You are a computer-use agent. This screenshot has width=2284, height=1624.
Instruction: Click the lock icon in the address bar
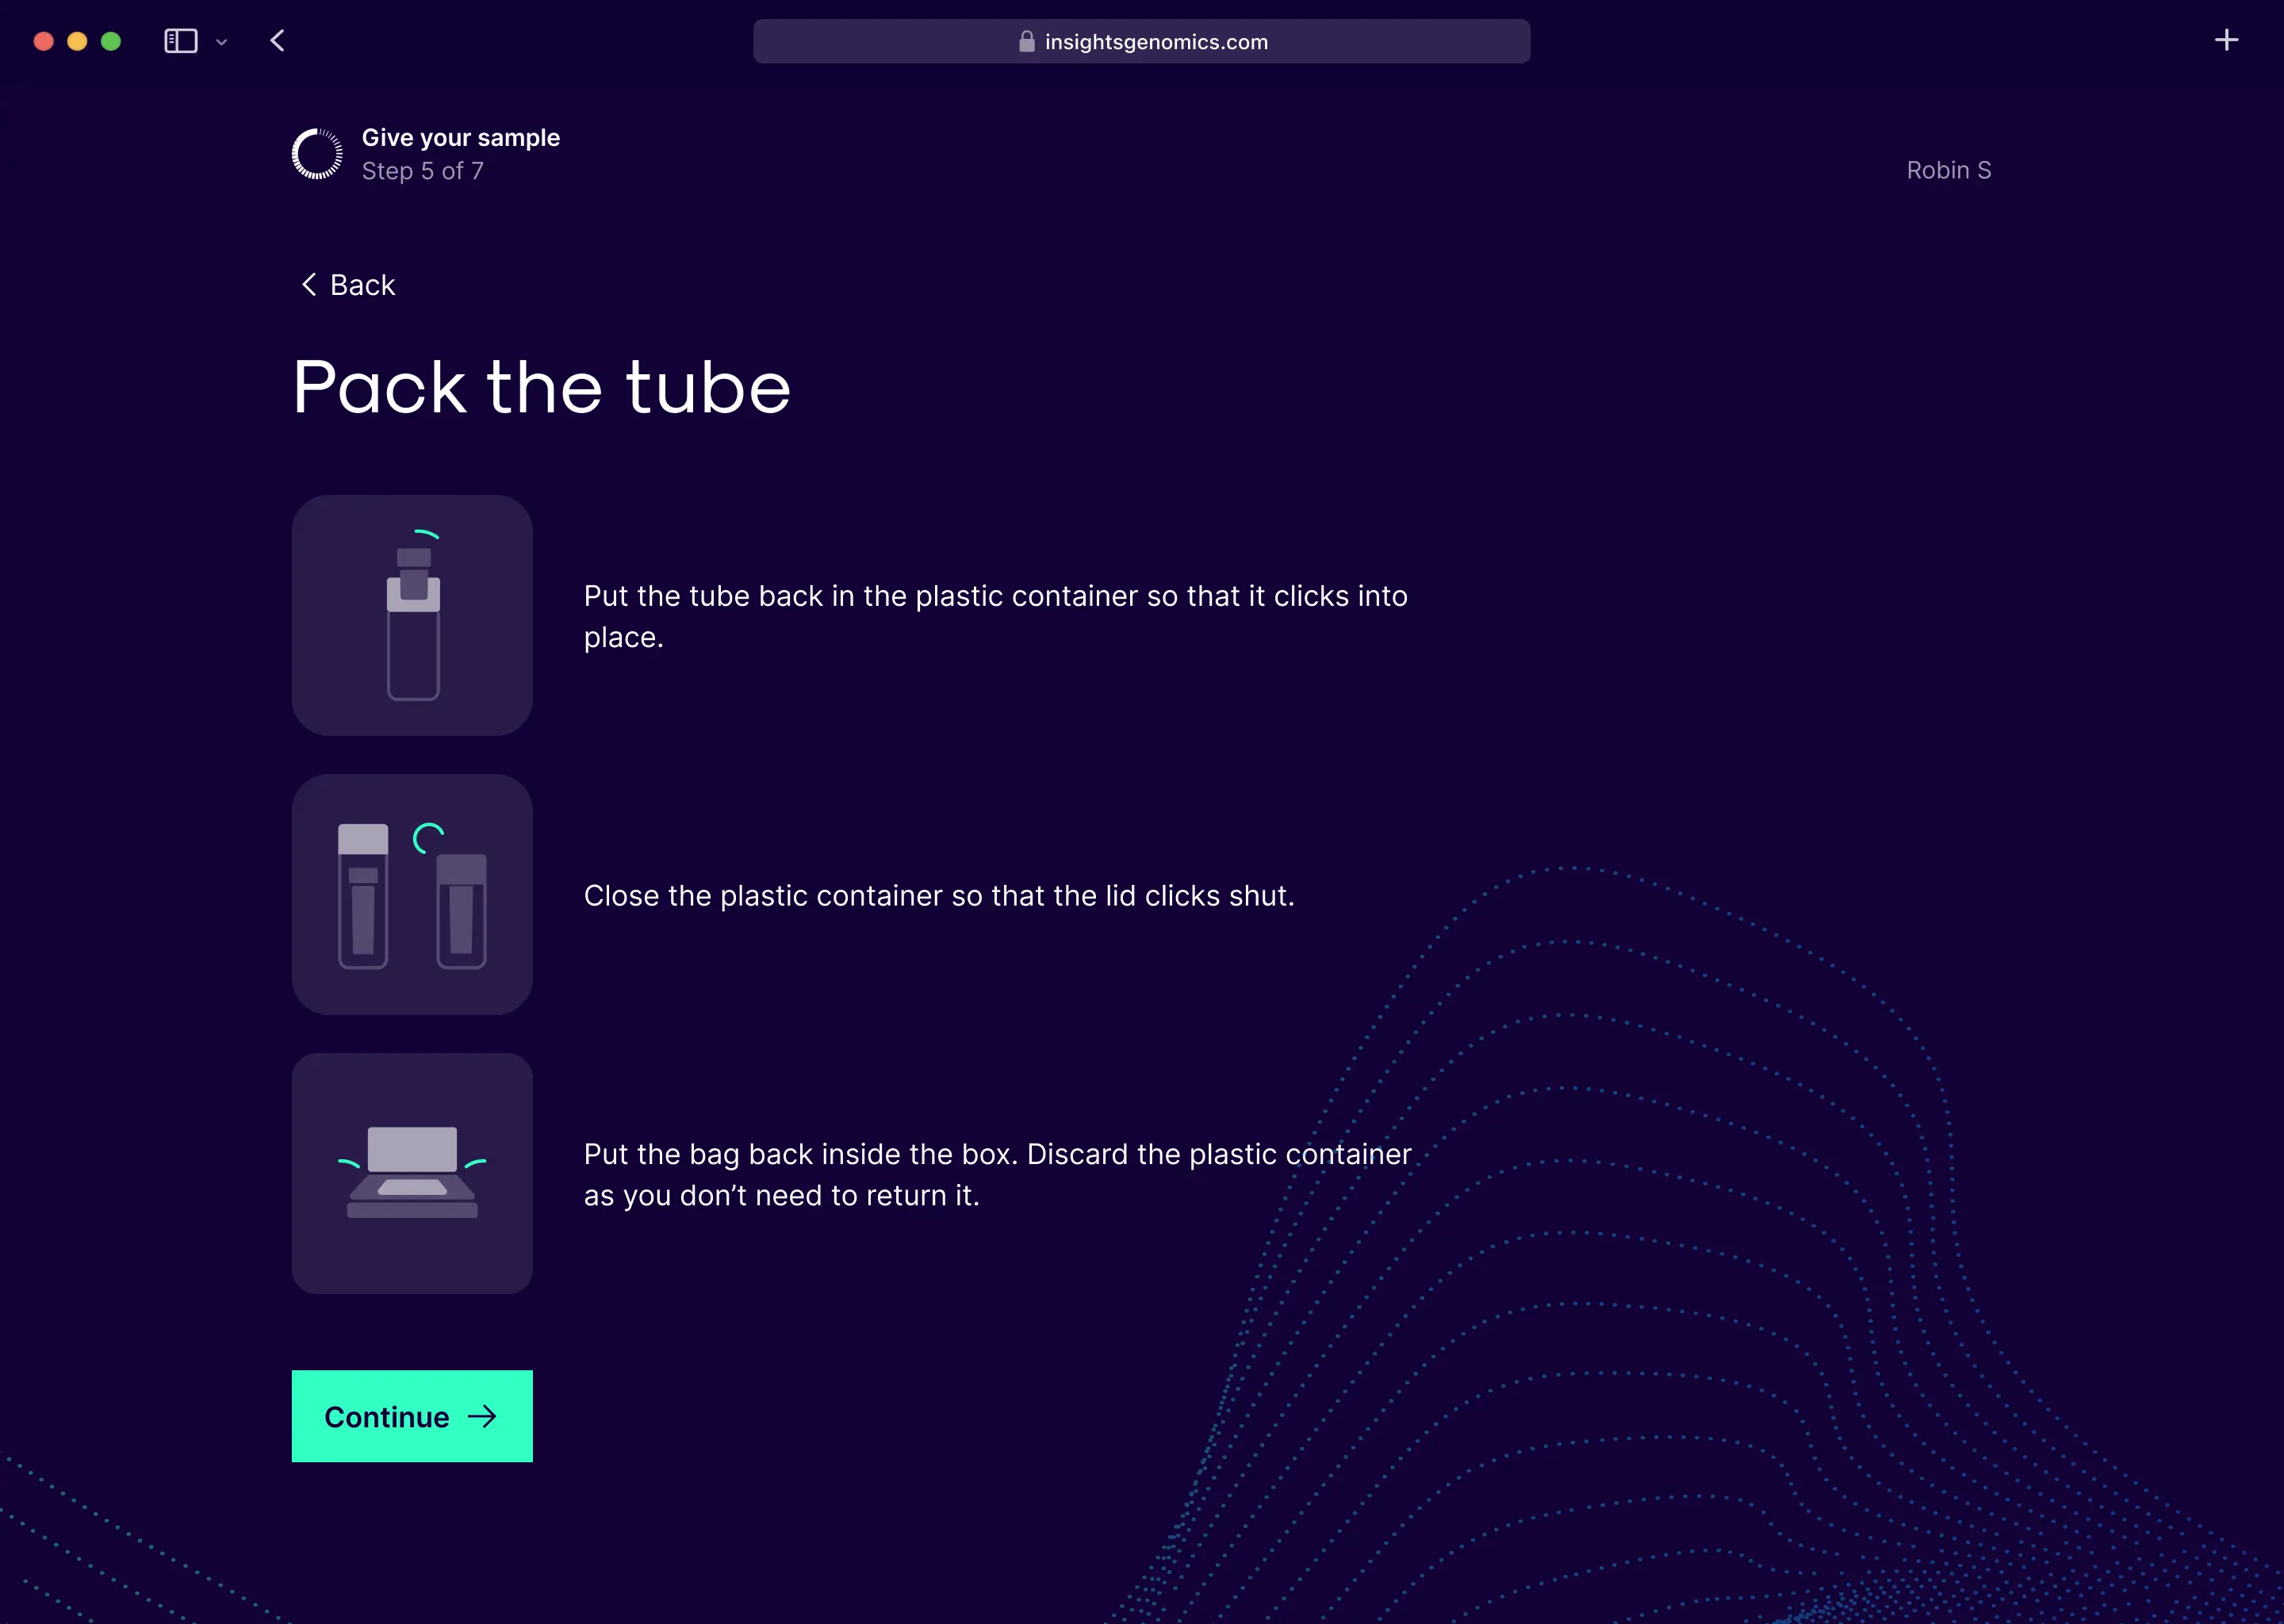point(1026,42)
